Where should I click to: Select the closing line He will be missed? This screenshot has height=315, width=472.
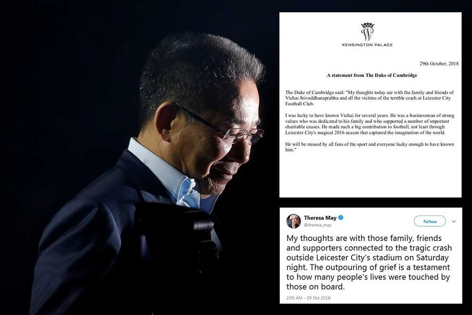coord(370,147)
